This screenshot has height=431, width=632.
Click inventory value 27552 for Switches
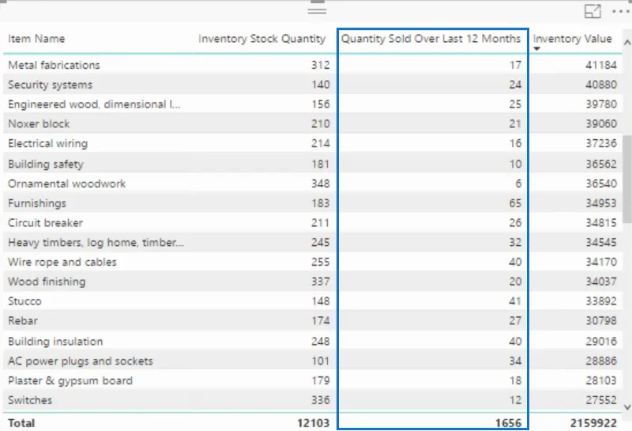601,400
